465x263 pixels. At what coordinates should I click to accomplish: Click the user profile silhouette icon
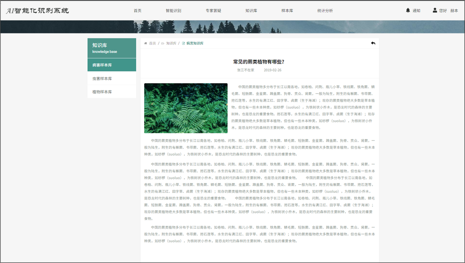435,10
